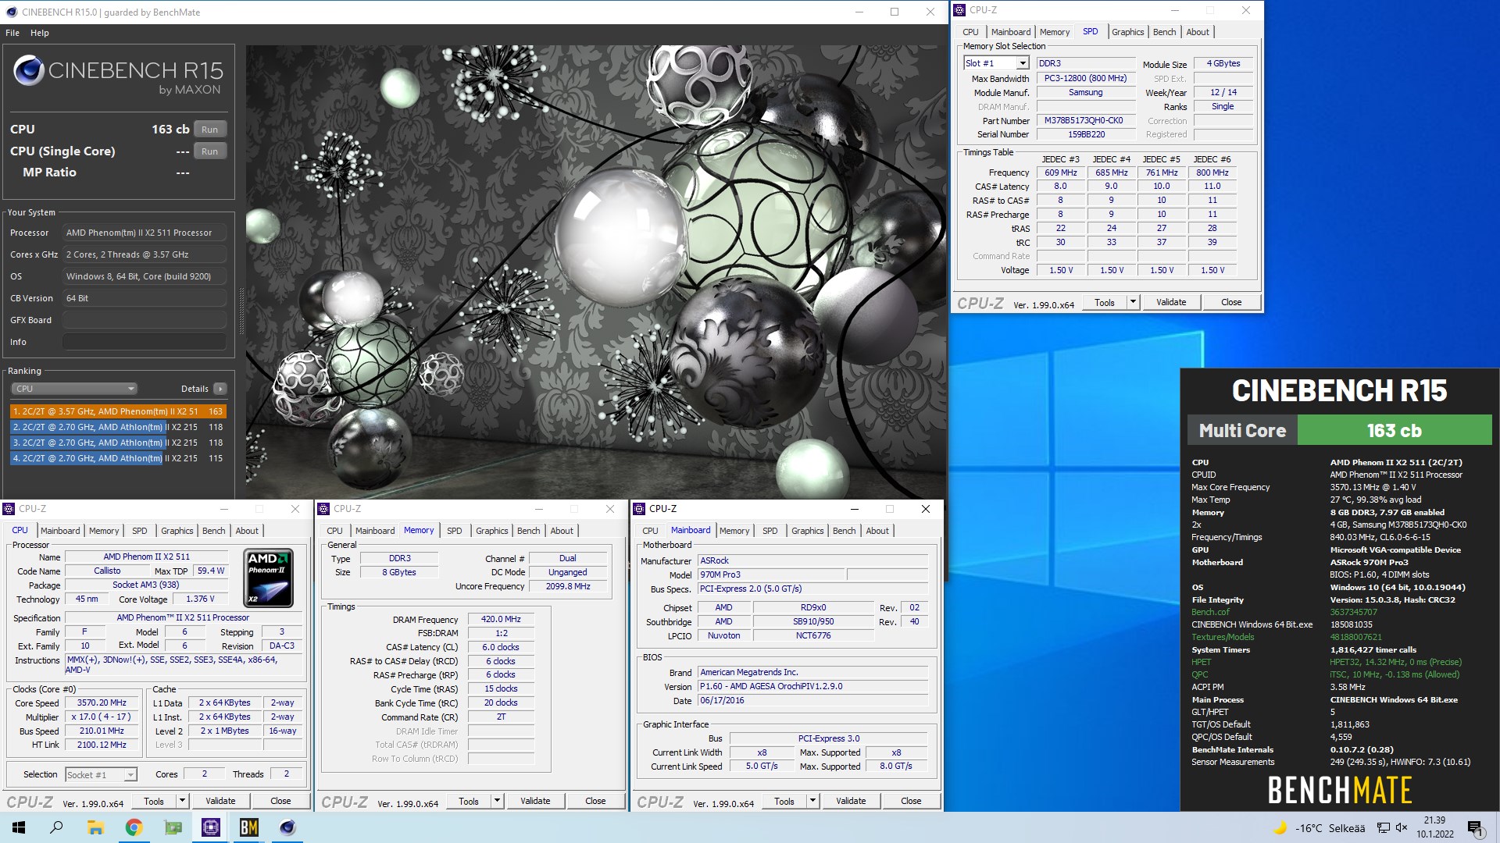Click Close button in Memory CPU-Z window
This screenshot has width=1500, height=843.
coord(595,801)
